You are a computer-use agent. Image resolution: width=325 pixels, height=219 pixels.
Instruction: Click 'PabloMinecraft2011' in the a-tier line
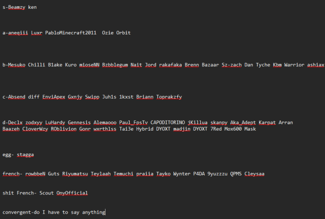click(71, 33)
